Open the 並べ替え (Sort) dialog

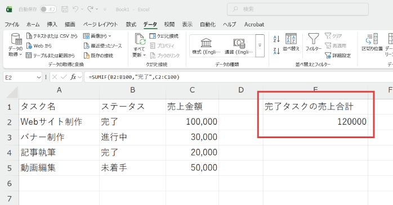291,43
